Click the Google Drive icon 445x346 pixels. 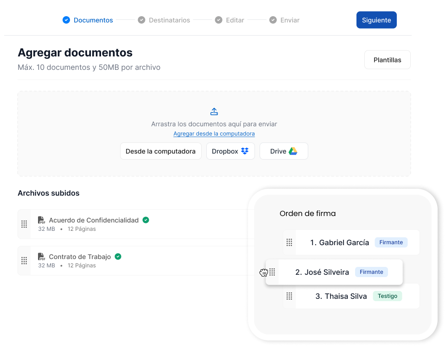click(293, 150)
